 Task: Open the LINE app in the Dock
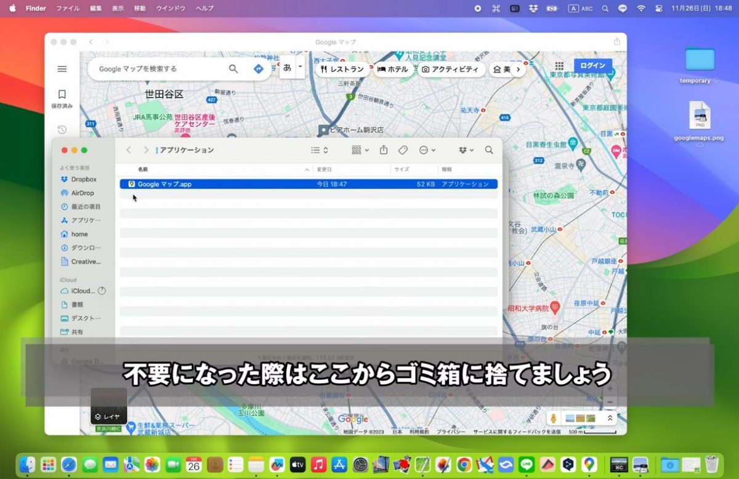point(527,465)
